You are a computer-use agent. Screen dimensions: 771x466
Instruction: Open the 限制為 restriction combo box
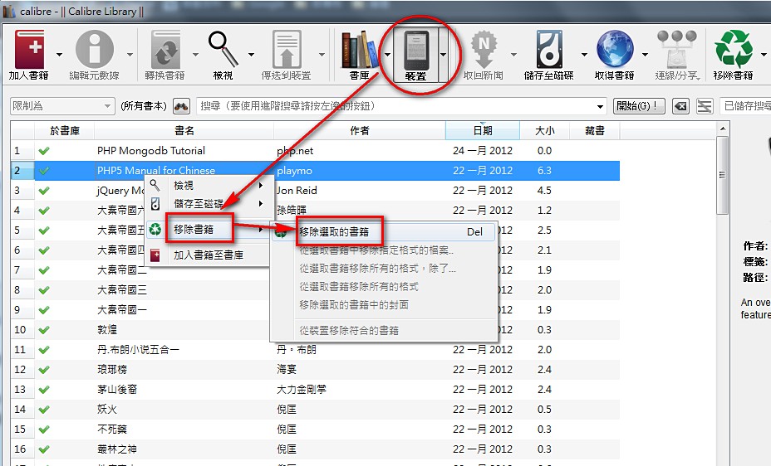click(62, 106)
